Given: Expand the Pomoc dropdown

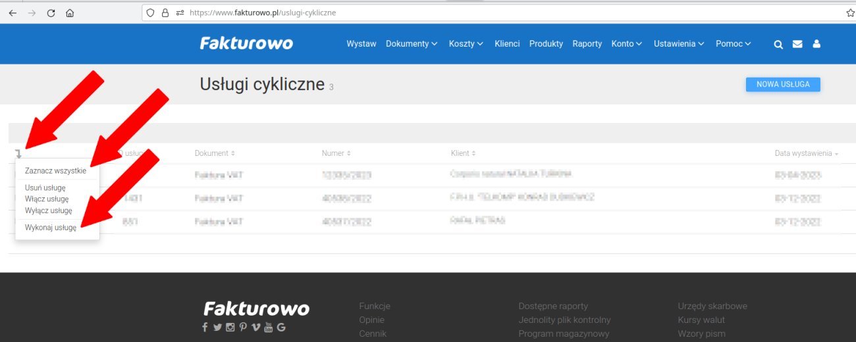Looking at the screenshot, I should tap(734, 43).
